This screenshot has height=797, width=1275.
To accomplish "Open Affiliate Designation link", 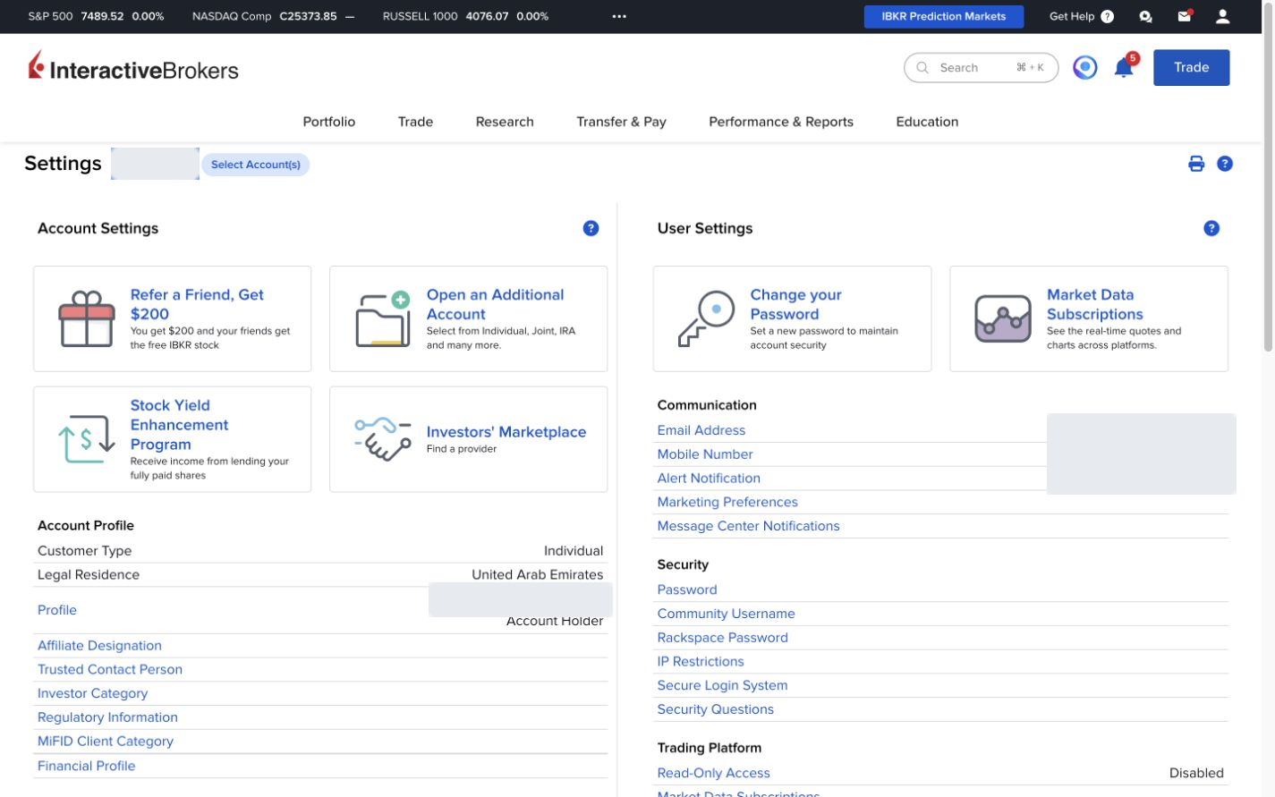I will point(99,646).
